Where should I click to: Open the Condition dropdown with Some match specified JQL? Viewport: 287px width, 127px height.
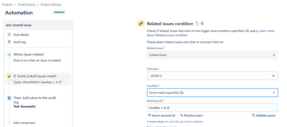(212, 93)
